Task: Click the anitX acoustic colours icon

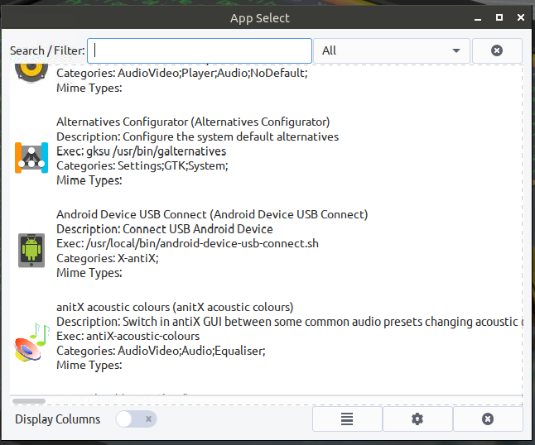Action: (x=31, y=342)
